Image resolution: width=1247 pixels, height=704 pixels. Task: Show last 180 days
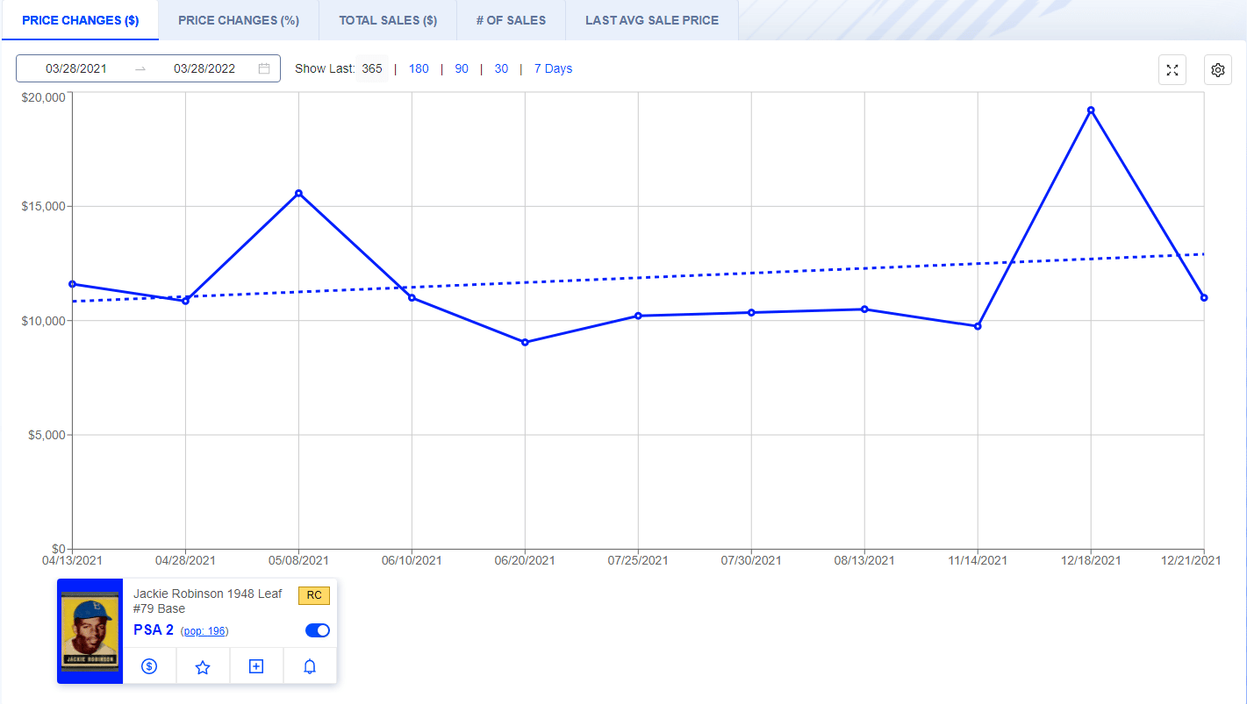click(x=419, y=68)
